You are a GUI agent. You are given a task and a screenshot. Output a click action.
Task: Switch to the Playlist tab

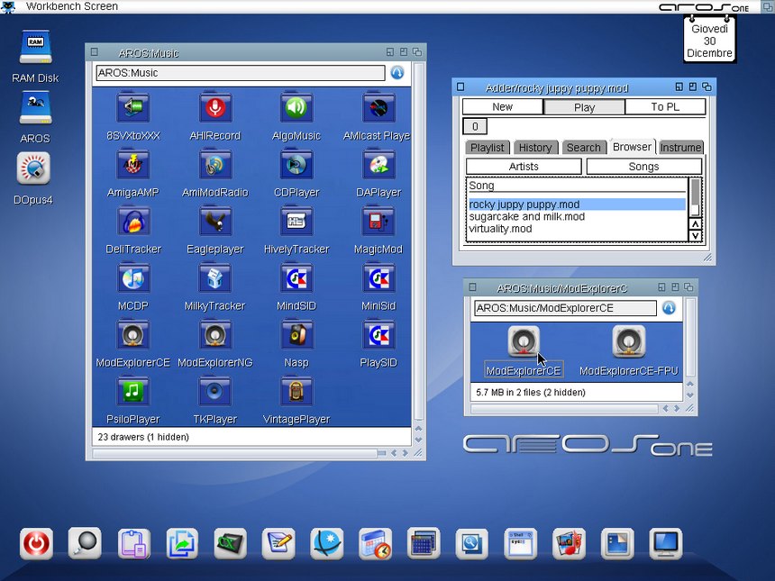click(487, 147)
